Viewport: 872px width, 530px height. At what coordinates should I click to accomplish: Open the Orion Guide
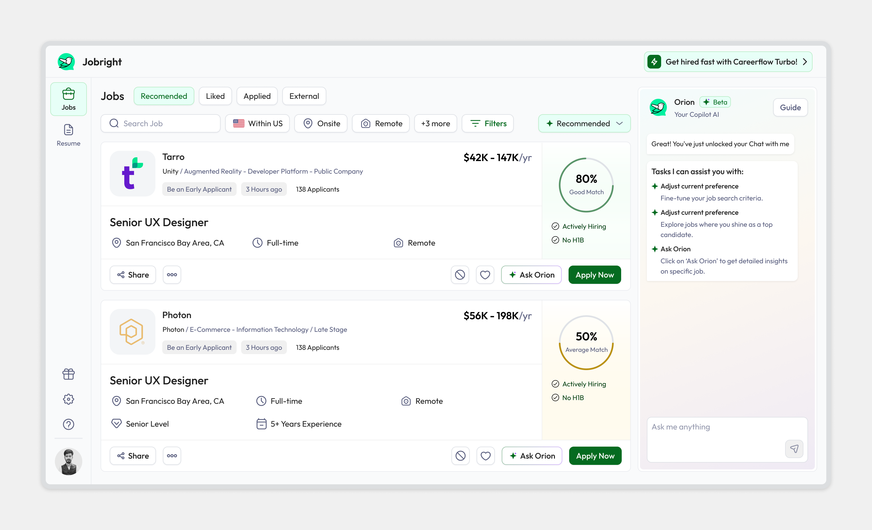790,107
